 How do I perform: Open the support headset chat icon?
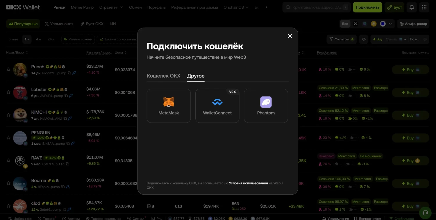point(425,213)
